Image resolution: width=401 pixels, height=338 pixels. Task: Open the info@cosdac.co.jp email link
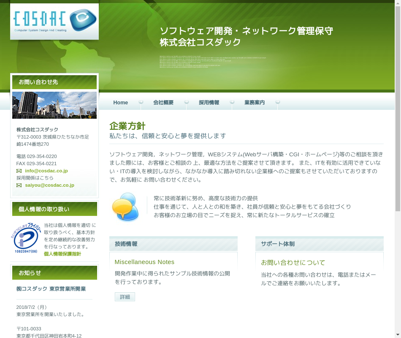[x=46, y=171]
